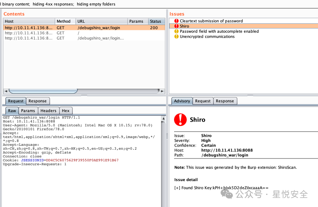Image resolution: width=318 pixels, height=207 pixels.
Task: Click the Accept-Encoding: gzip, deflate line
Action: (x=37, y=153)
